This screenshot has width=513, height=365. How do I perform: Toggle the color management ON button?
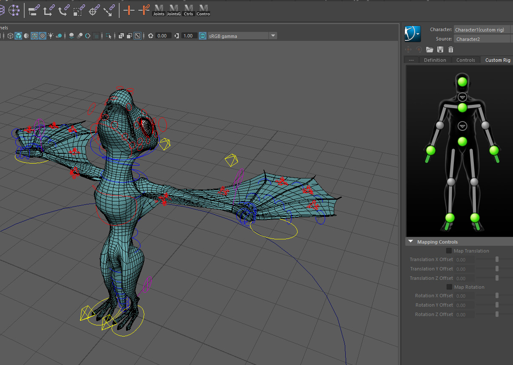[202, 36]
